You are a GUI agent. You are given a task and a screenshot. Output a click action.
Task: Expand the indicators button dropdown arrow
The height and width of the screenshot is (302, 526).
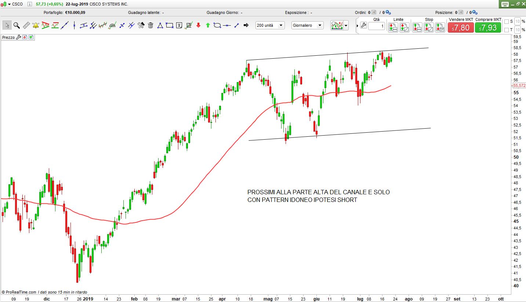click(346, 25)
